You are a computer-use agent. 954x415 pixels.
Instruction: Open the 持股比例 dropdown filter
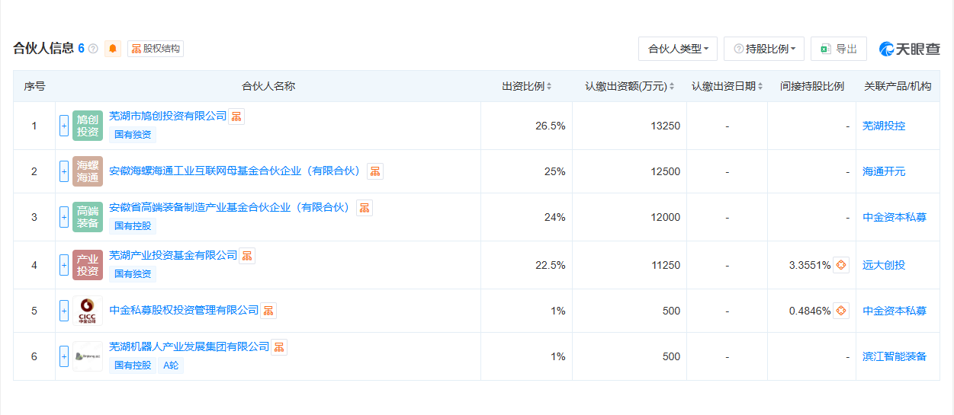[x=764, y=49]
